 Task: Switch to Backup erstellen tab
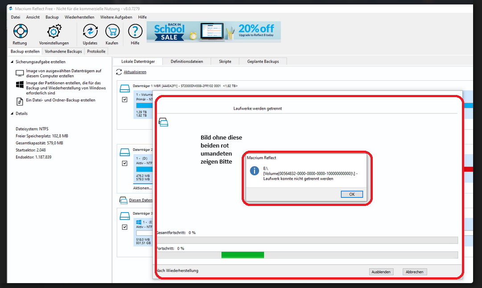pyautogui.click(x=25, y=51)
